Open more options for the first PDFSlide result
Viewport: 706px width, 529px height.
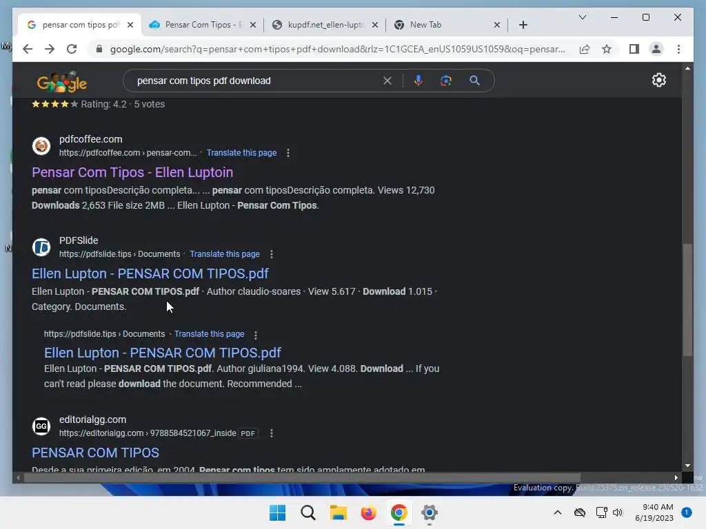[x=272, y=254]
